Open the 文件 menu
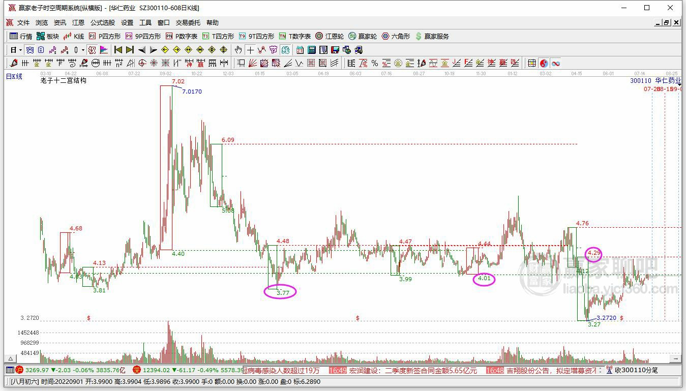Viewport: 686px width, 391px height. (23, 23)
